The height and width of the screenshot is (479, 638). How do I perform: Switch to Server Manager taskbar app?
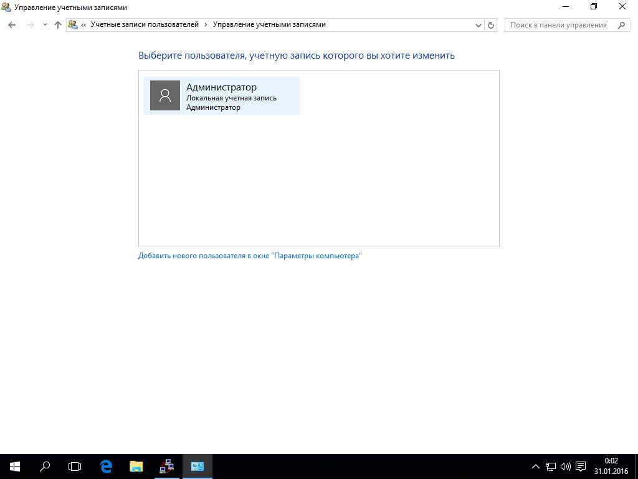(x=167, y=467)
